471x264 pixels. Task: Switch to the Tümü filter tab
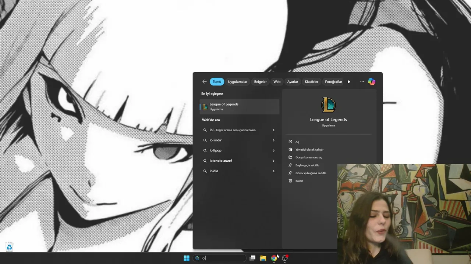click(217, 82)
